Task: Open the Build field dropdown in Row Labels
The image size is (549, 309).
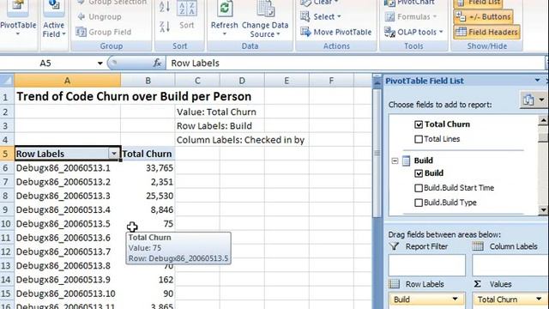Action: point(455,299)
